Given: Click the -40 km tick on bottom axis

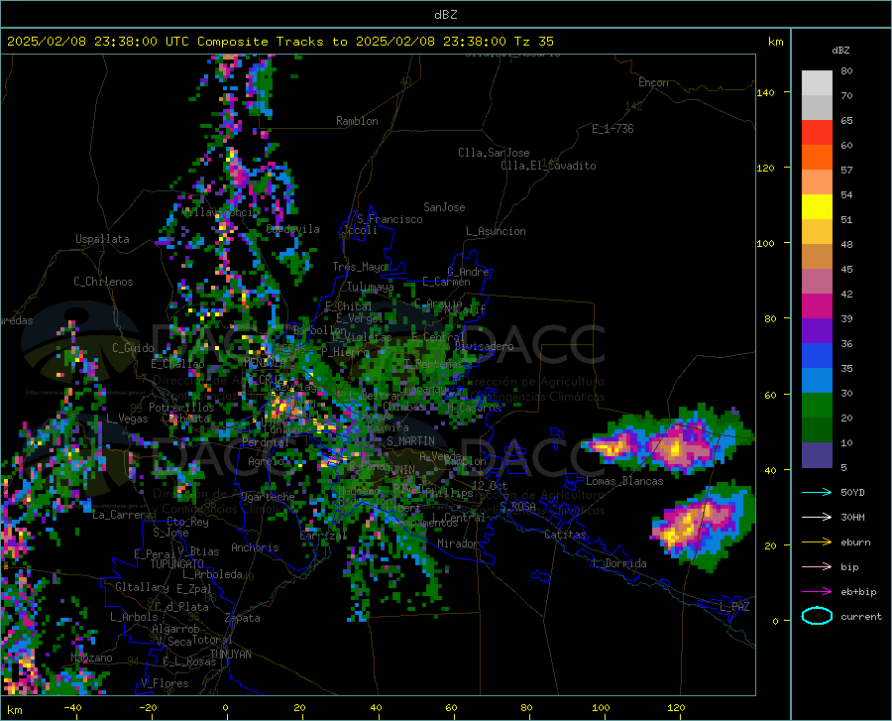Looking at the screenshot, I should [x=72, y=707].
